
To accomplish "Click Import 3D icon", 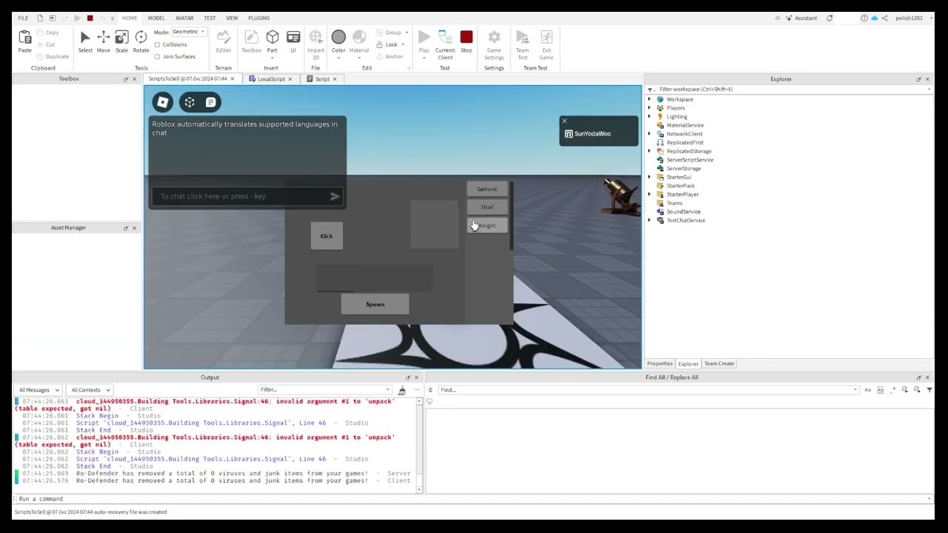I will pyautogui.click(x=316, y=43).
